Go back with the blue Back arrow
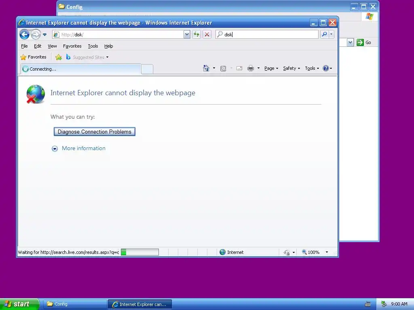The height and width of the screenshot is (310, 414). [x=24, y=34]
